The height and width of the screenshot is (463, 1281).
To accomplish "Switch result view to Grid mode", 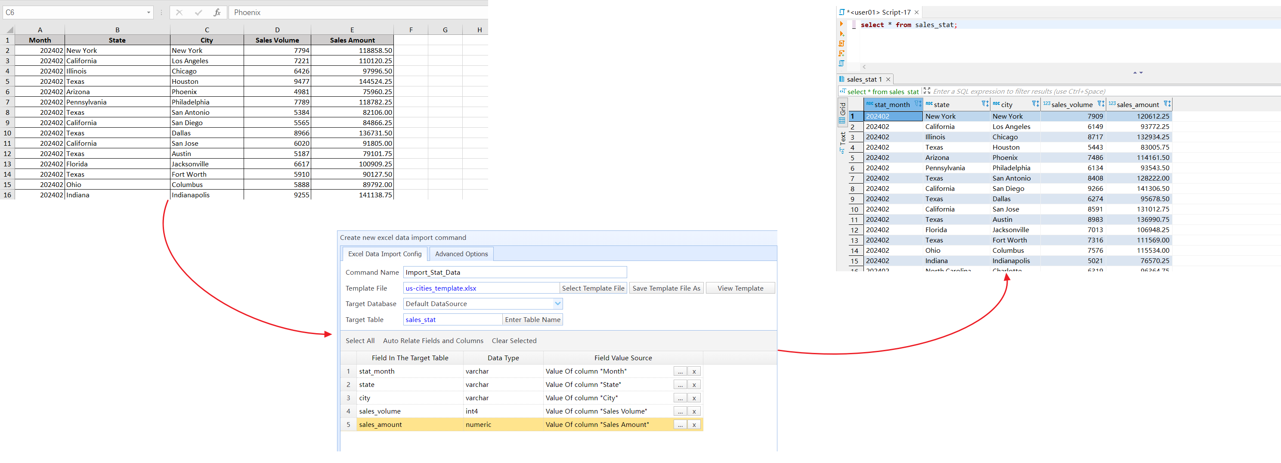I will tap(842, 113).
